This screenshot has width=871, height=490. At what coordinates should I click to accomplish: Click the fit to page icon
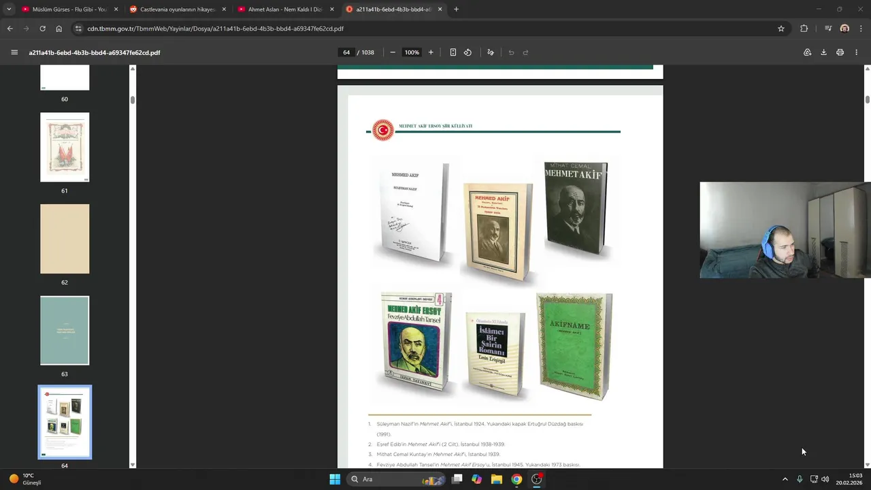click(x=453, y=52)
